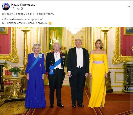This screenshot has width=133, height=115.
Task: Click the globe public-audience icon
Action: point(22,8)
